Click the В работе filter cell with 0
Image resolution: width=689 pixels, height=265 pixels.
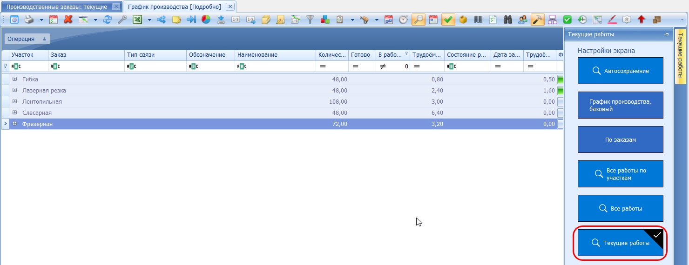pyautogui.click(x=393, y=66)
